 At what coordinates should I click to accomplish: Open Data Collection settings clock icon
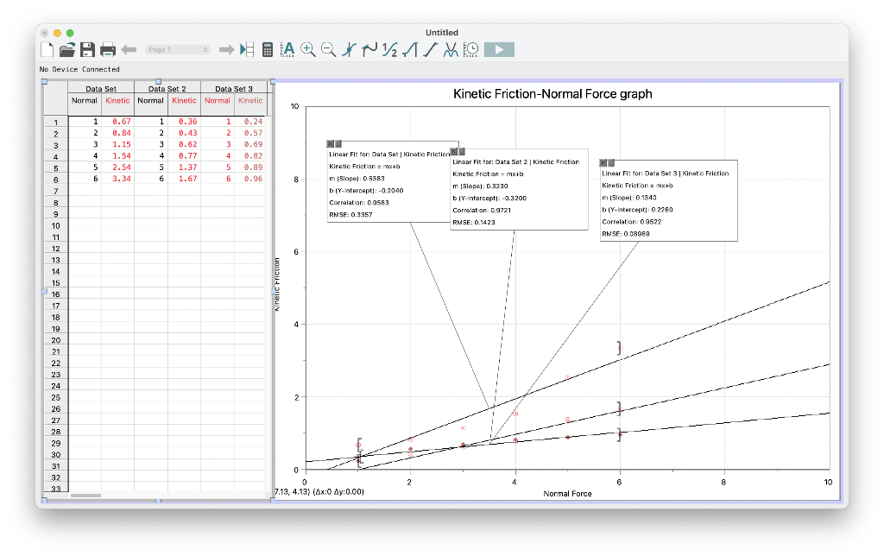tap(470, 49)
